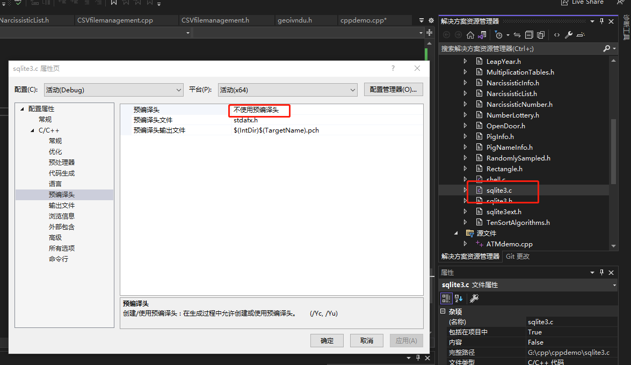This screenshot has height=365, width=631.
Task: Click View Code angle-brackets icon
Action: pos(556,35)
